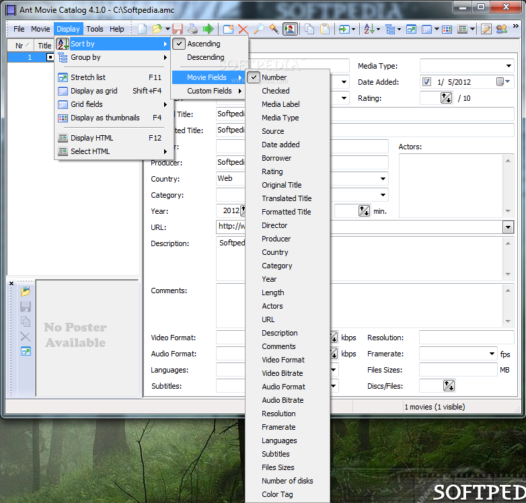This screenshot has height=503, width=526.
Task: Show more toolbar buttons chevron
Action: pyautogui.click(x=516, y=26)
